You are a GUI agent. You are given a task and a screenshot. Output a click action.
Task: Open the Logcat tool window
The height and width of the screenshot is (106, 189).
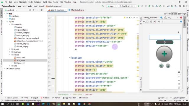[34, 98]
